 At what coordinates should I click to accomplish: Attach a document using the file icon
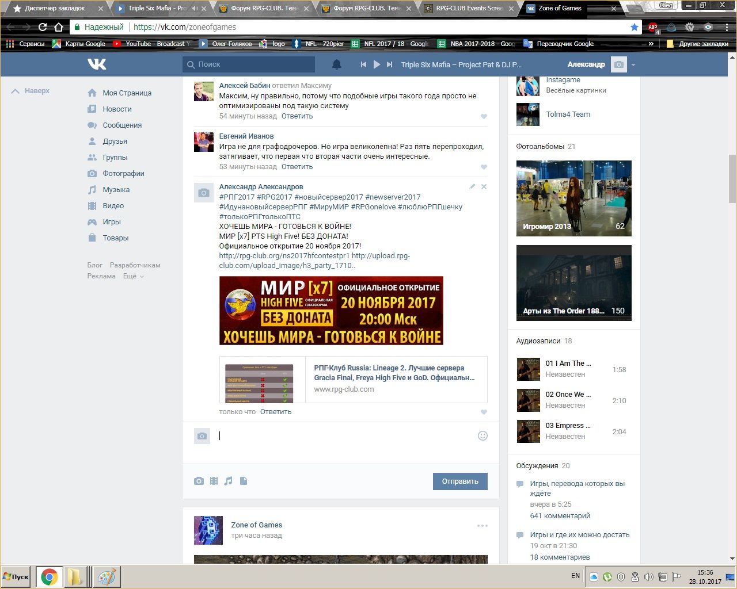pyautogui.click(x=244, y=481)
